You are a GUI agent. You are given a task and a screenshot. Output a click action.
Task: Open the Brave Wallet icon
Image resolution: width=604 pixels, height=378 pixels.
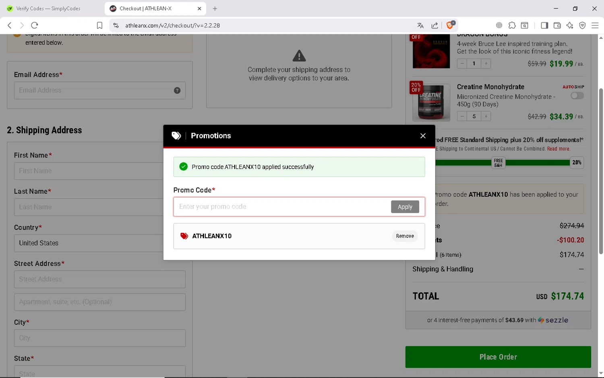[557, 25]
